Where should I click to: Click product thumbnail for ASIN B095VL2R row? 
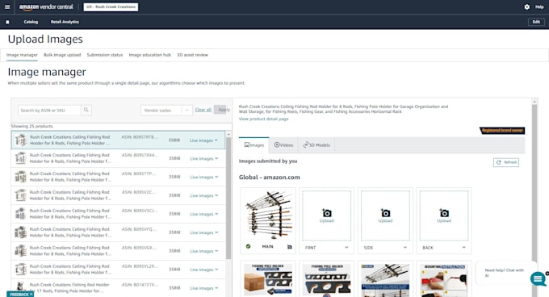click(x=21, y=270)
